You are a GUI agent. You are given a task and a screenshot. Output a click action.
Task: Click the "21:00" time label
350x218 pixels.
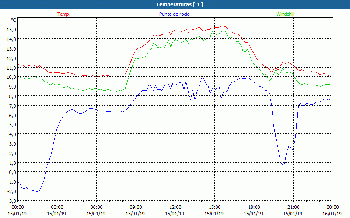293,208
